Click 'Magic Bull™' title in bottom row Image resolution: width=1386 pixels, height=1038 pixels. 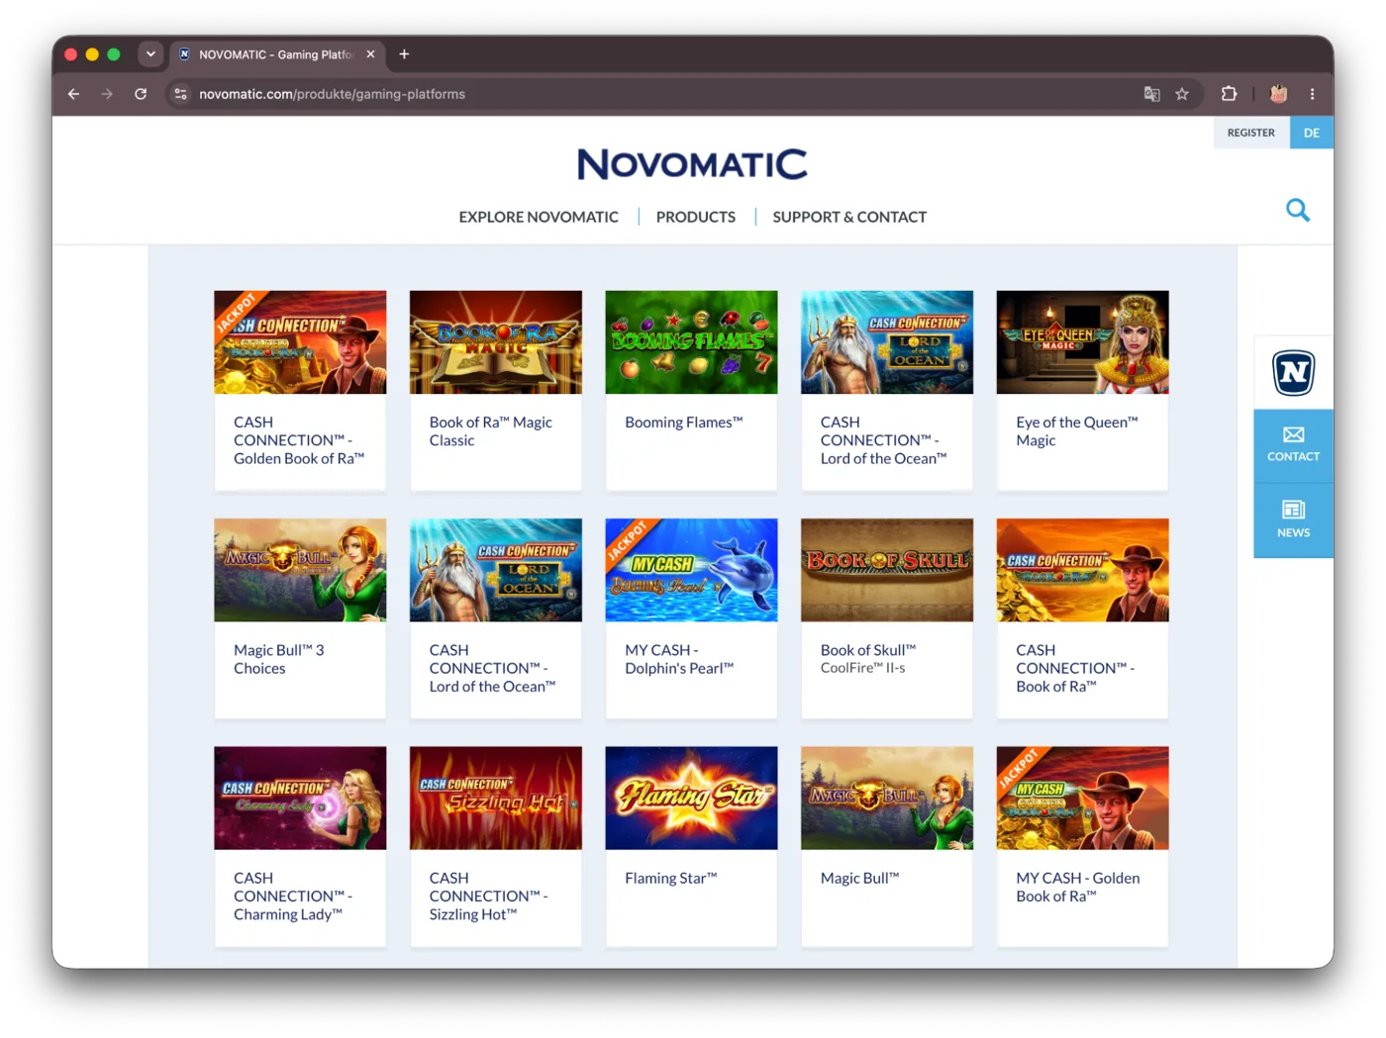coord(860,878)
